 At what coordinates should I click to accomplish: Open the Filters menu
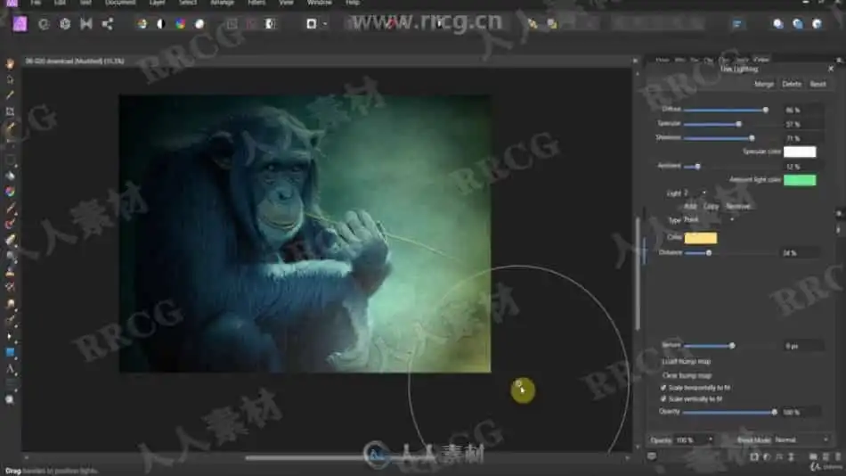256,3
